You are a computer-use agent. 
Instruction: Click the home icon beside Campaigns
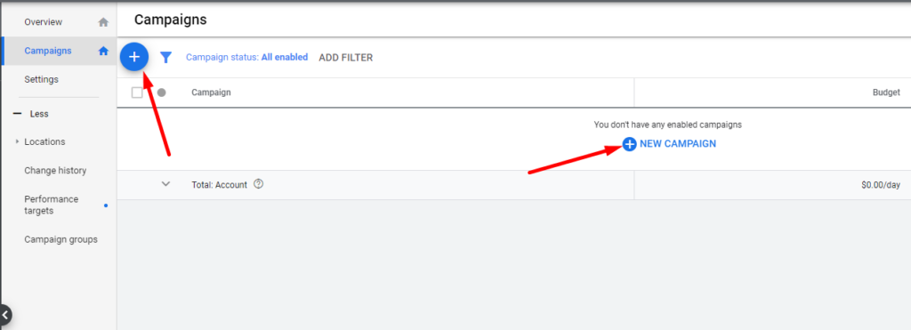103,51
